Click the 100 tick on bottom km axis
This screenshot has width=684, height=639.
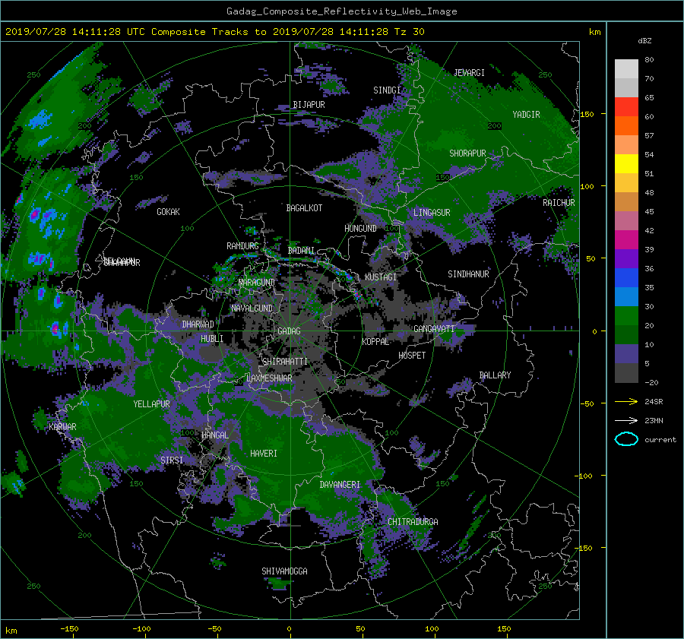tap(432, 629)
